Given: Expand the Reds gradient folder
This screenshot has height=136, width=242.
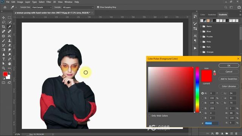Looking at the screenshot, I should click(201, 47).
